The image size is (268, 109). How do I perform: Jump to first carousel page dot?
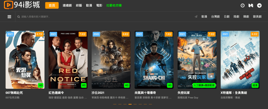click(115, 104)
